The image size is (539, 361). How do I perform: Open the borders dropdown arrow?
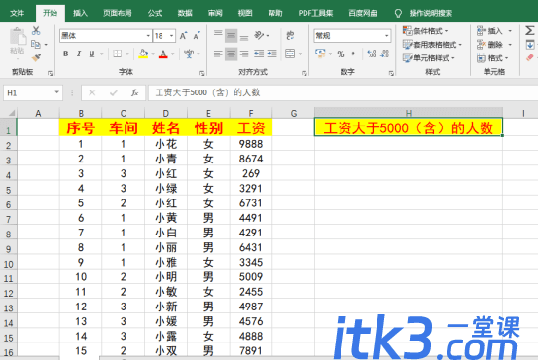[x=127, y=54]
